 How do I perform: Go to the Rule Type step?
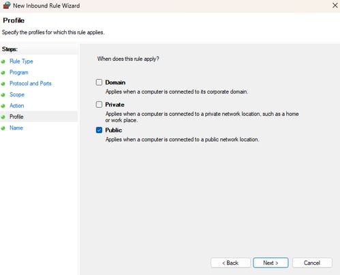point(21,61)
